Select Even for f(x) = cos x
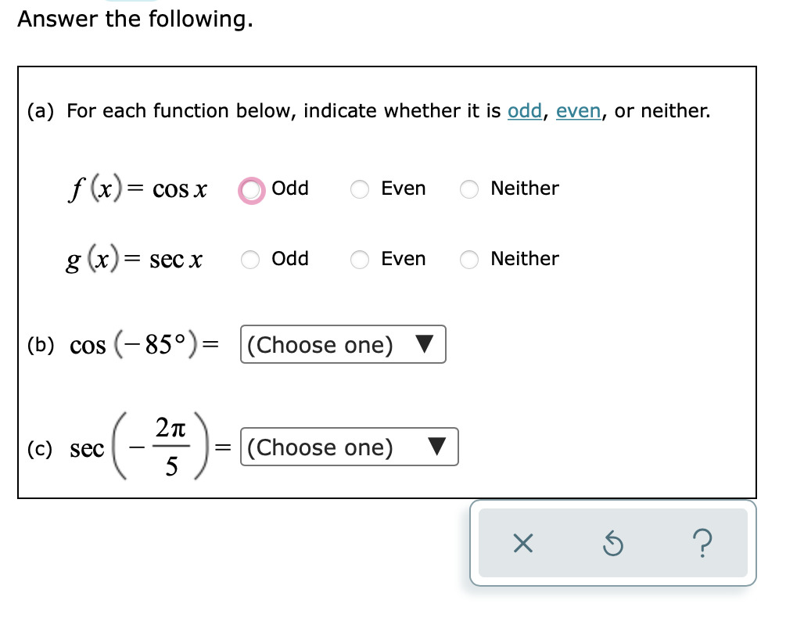 click(359, 189)
